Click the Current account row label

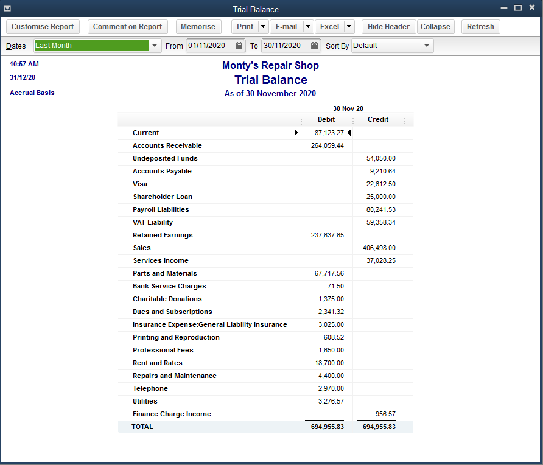[x=145, y=133]
